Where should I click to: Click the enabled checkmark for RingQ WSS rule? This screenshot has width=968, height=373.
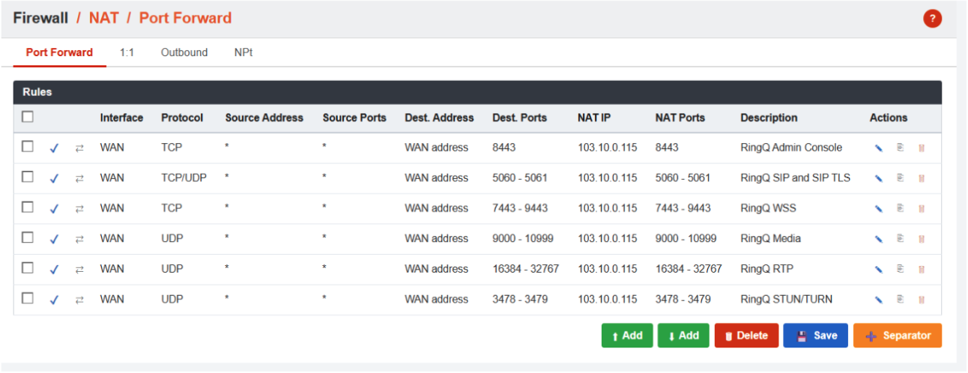point(54,209)
